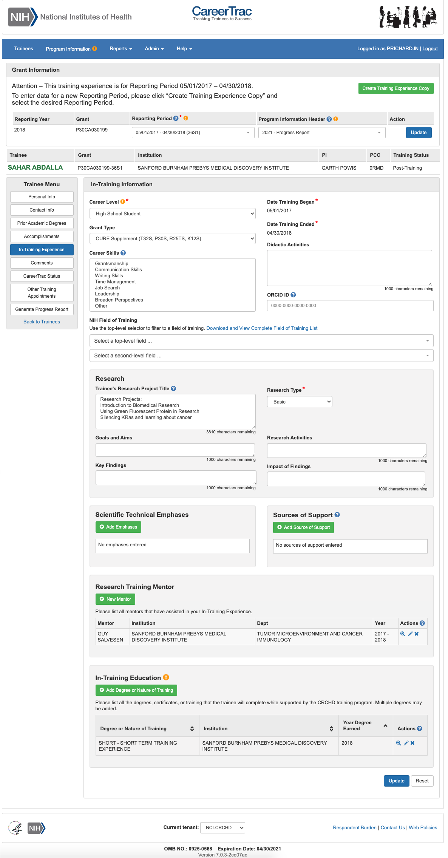Open the ORCID ID help icon

[293, 295]
